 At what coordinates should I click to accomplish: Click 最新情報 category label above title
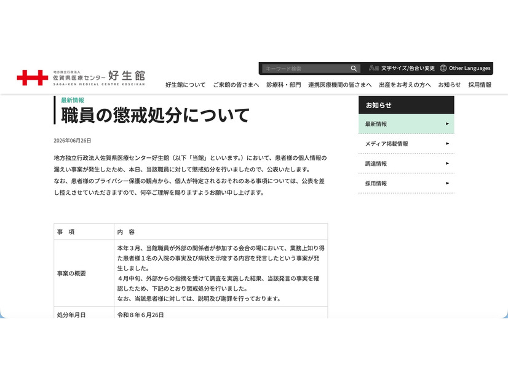[73, 100]
